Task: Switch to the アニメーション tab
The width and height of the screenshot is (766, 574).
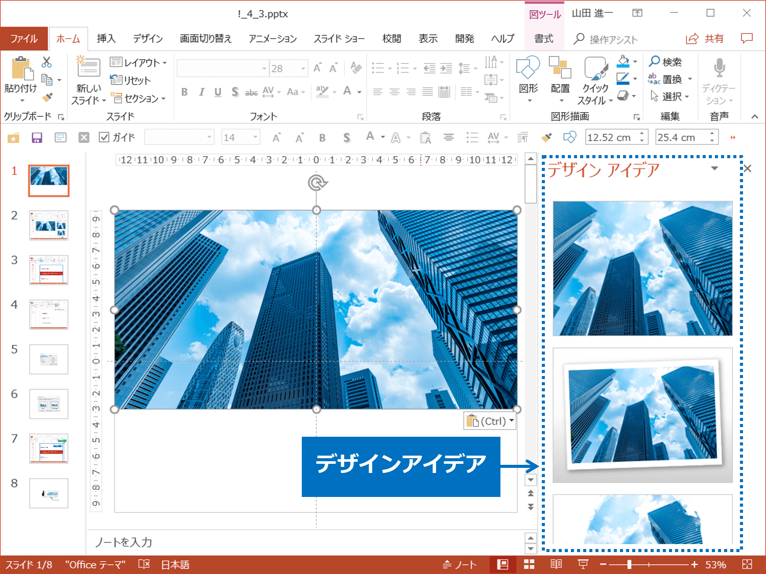Action: click(273, 39)
